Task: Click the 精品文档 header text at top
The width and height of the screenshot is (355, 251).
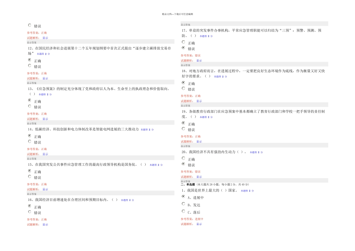Action: [x=177, y=14]
